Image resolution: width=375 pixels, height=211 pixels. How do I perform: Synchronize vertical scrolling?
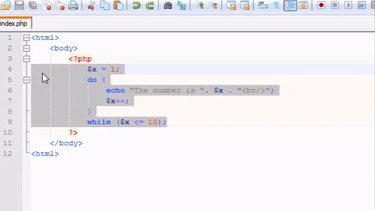[x=231, y=5]
